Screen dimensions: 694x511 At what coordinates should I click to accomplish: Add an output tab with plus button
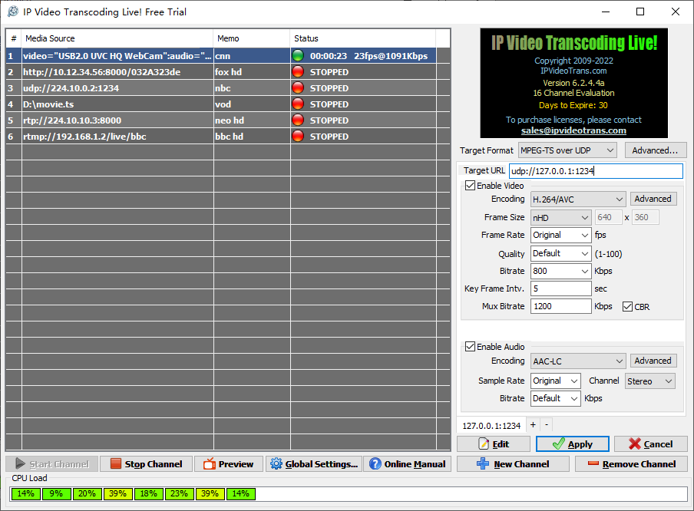tap(533, 425)
